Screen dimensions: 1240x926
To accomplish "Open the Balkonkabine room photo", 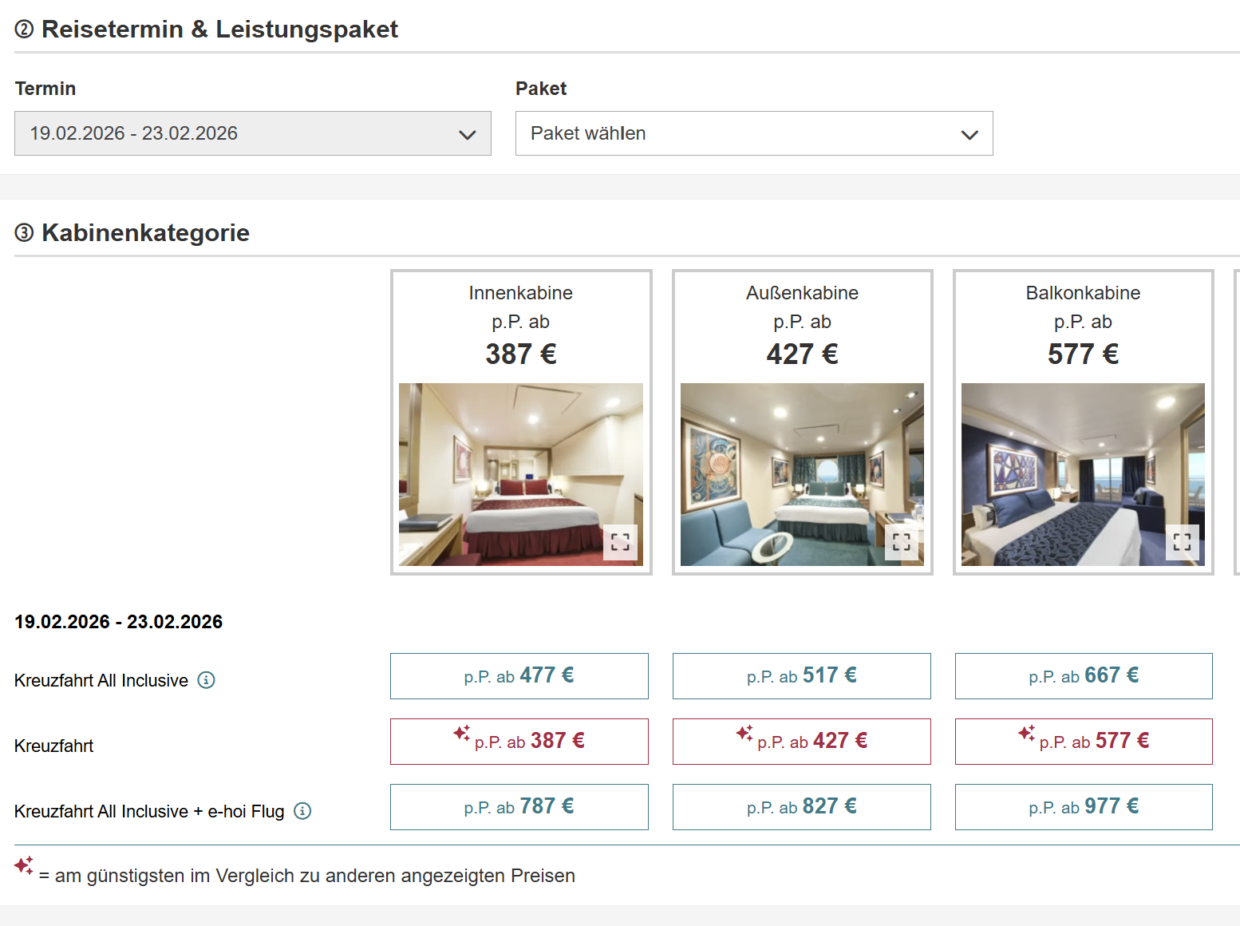I will tap(1083, 474).
